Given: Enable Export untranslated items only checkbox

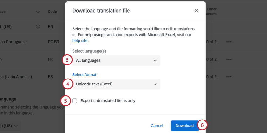Looking at the screenshot, I should tap(75, 101).
